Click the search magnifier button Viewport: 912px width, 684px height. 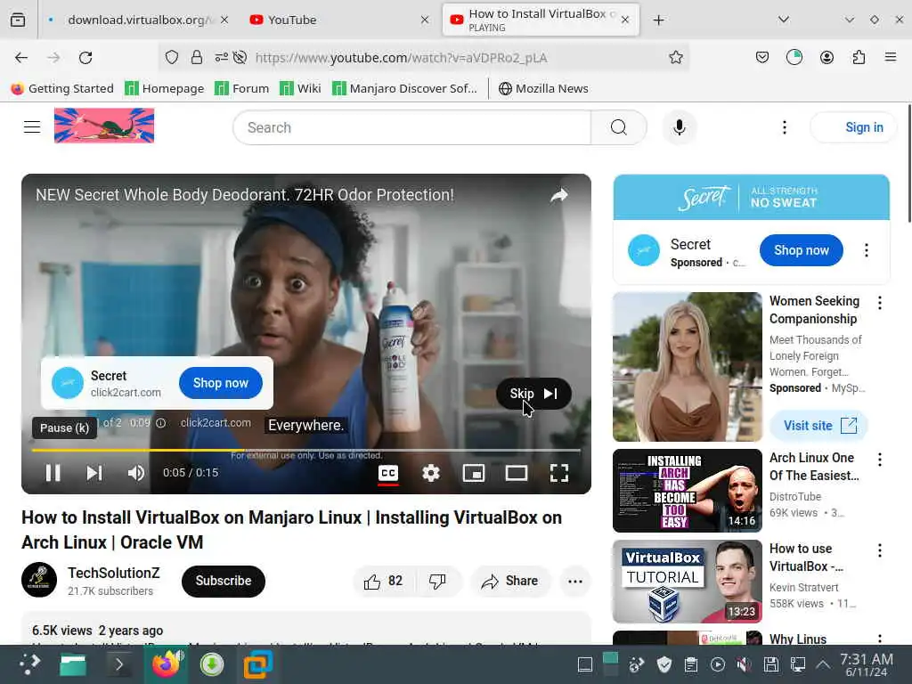[x=619, y=127]
